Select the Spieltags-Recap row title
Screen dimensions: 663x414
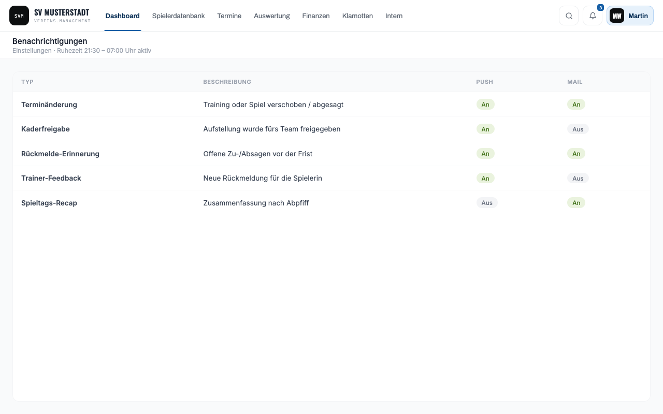coord(49,203)
